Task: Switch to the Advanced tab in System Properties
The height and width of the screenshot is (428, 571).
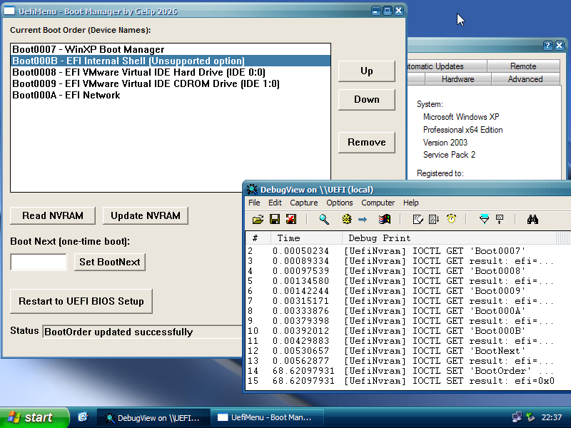Action: click(x=525, y=79)
